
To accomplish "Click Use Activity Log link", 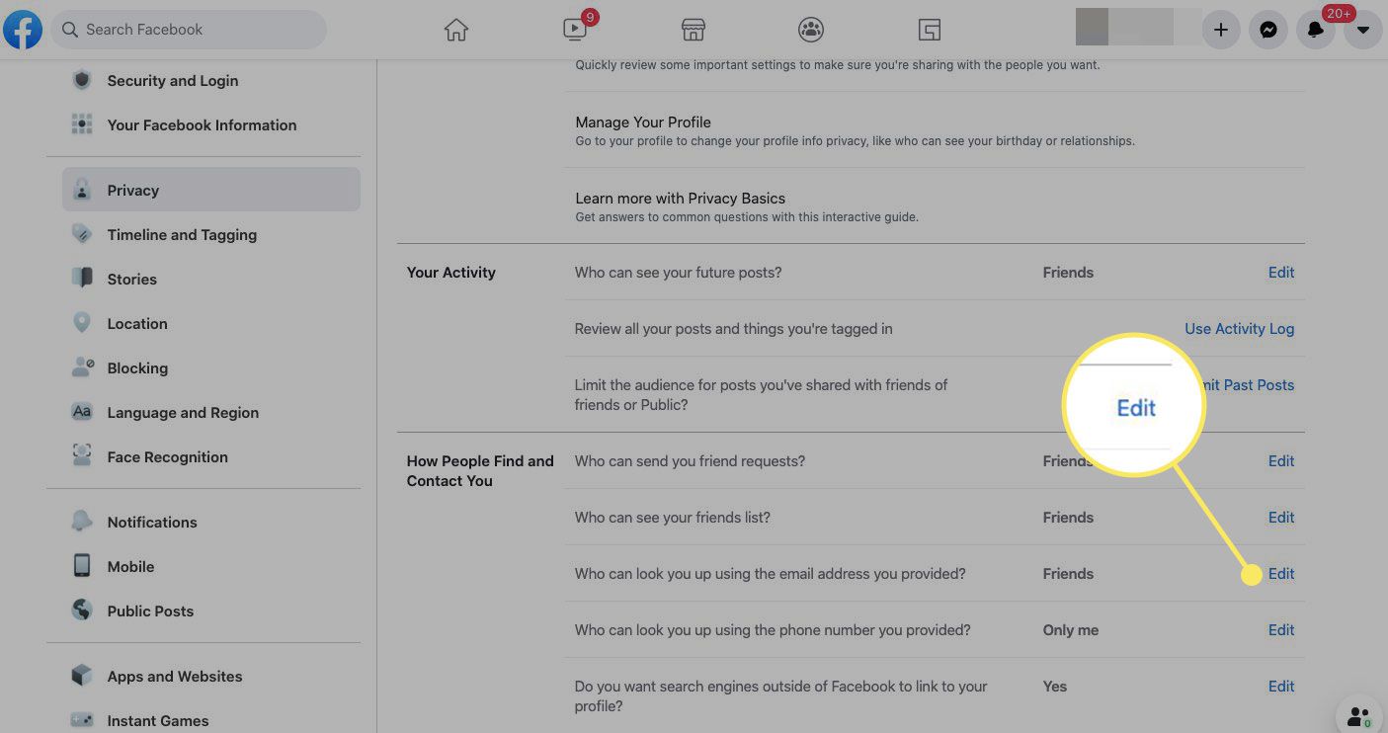I will coord(1239,329).
